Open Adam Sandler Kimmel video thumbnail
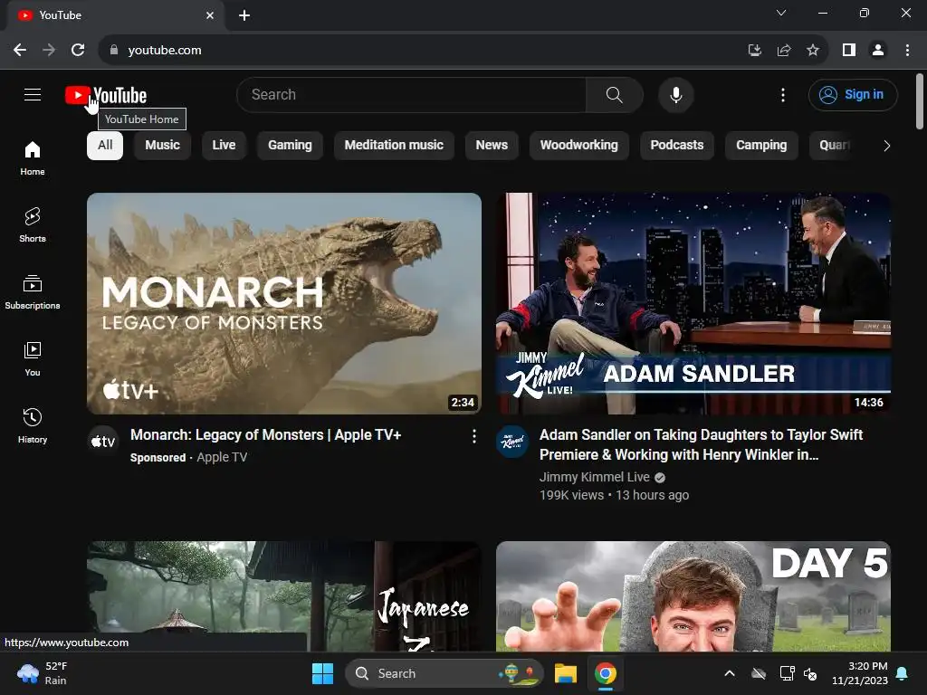 (x=693, y=303)
